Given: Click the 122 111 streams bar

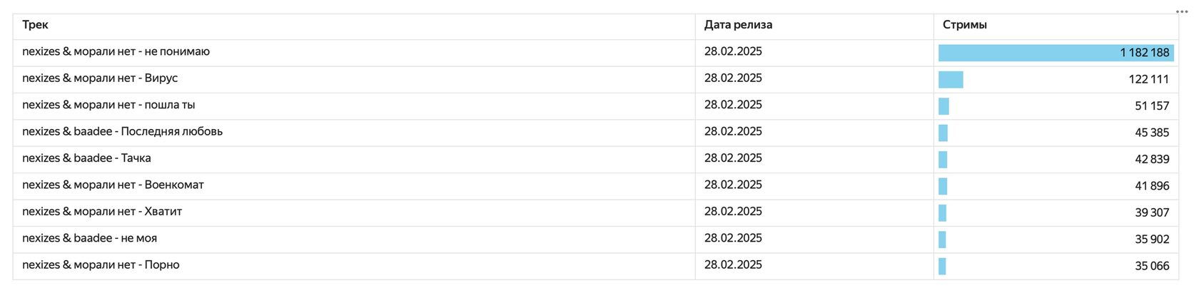Looking at the screenshot, I should pyautogui.click(x=951, y=80).
